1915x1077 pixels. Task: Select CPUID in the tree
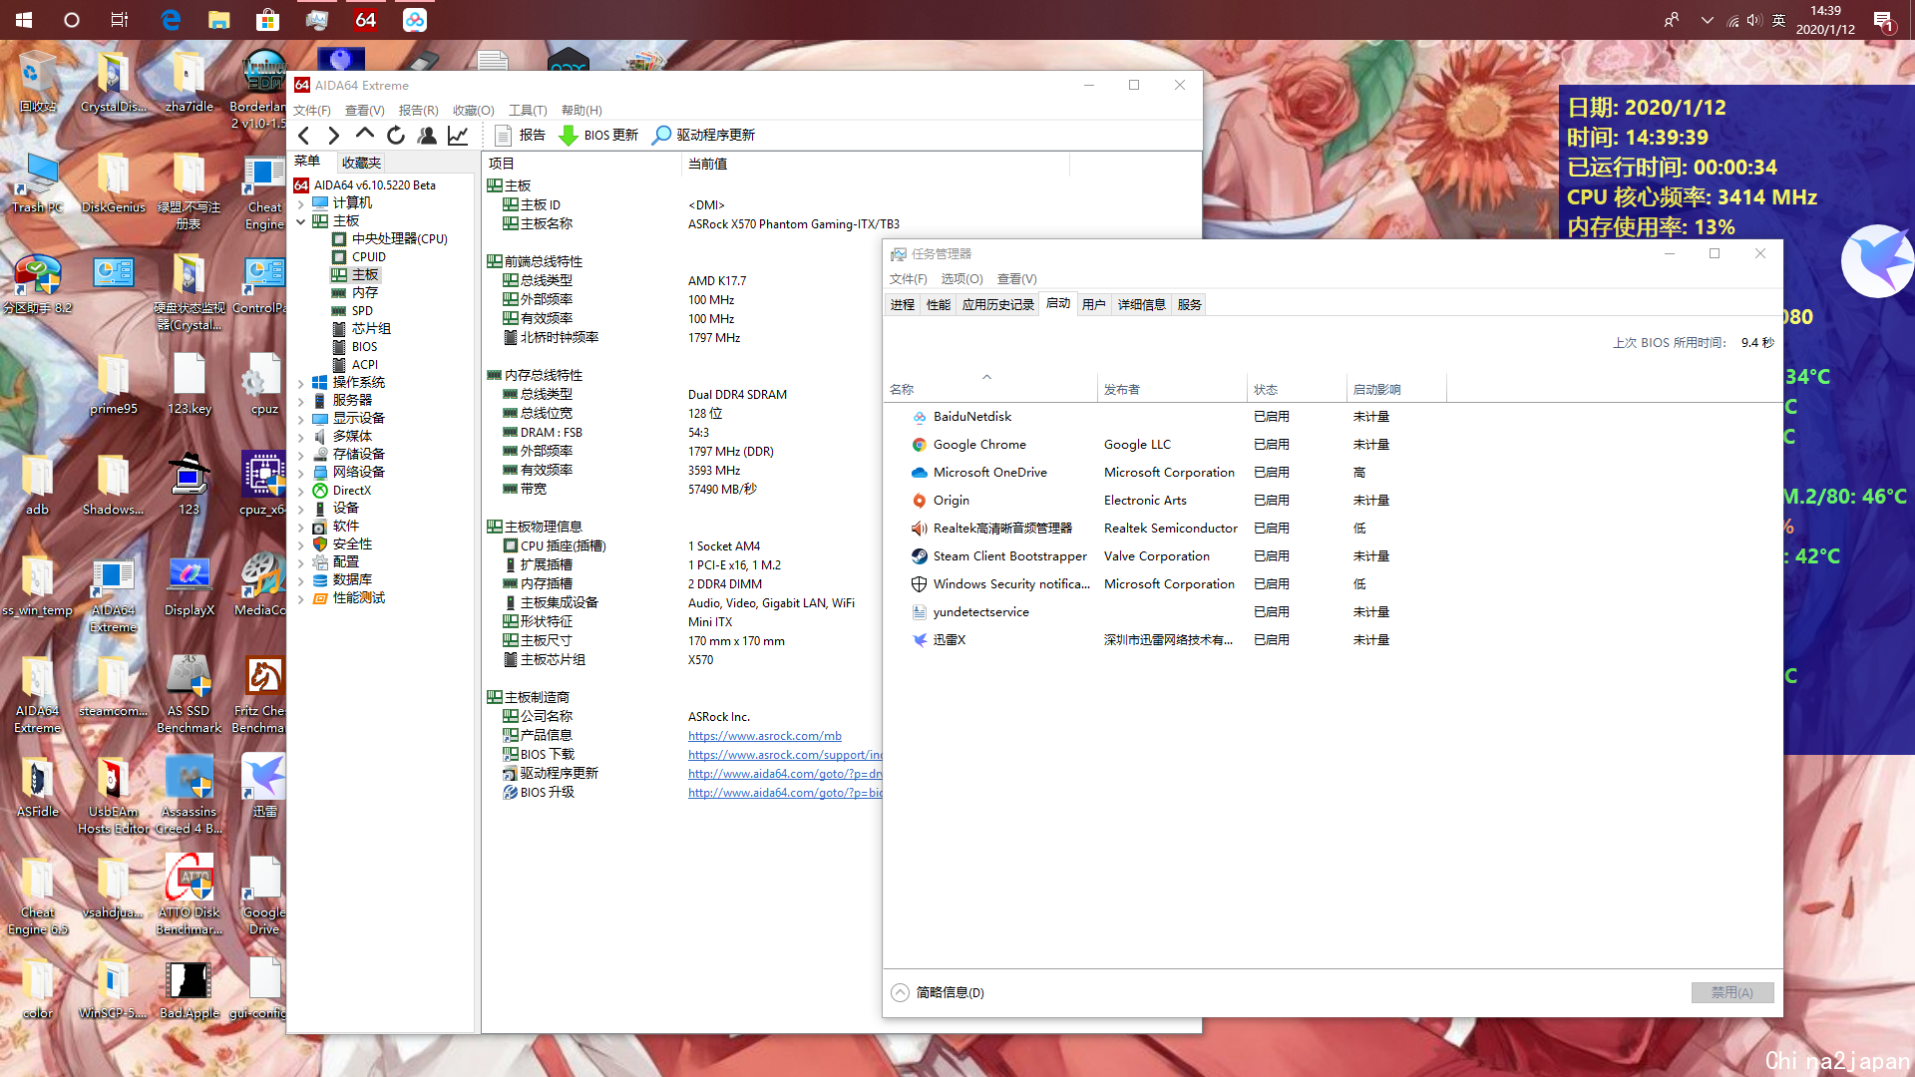point(359,257)
